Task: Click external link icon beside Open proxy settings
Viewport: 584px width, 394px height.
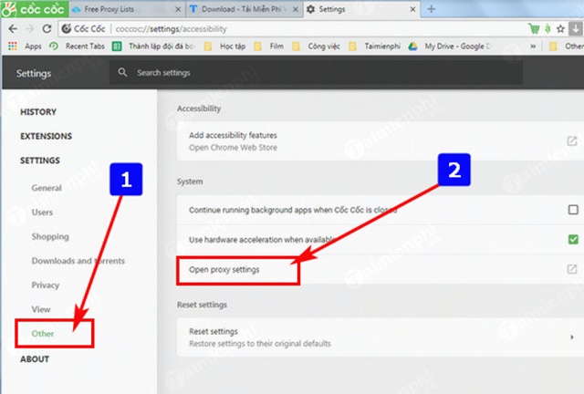Action: [571, 269]
